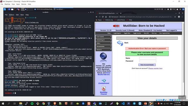Open Windows notification center icon
Screen dimensions: 188x106
coord(184,103)
